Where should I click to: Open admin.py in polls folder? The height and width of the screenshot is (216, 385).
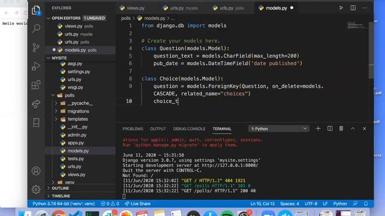[80, 135]
